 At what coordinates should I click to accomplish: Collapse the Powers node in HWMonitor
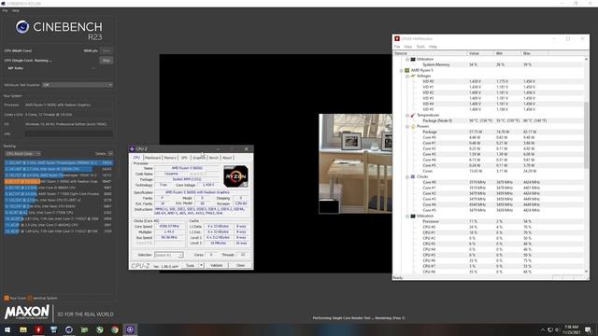coord(407,127)
